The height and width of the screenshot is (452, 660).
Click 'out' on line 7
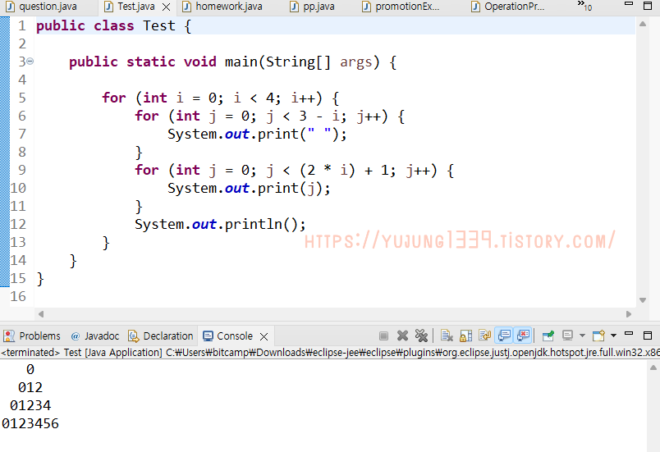[x=237, y=135]
